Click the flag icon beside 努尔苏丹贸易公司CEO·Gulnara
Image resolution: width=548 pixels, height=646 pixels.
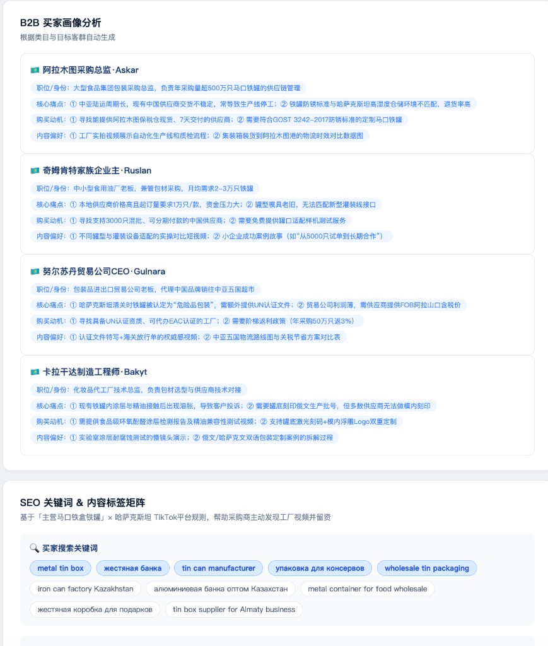[x=35, y=271]
